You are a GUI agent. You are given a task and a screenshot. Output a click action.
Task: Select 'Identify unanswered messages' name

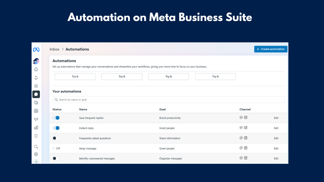pyautogui.click(x=97, y=158)
